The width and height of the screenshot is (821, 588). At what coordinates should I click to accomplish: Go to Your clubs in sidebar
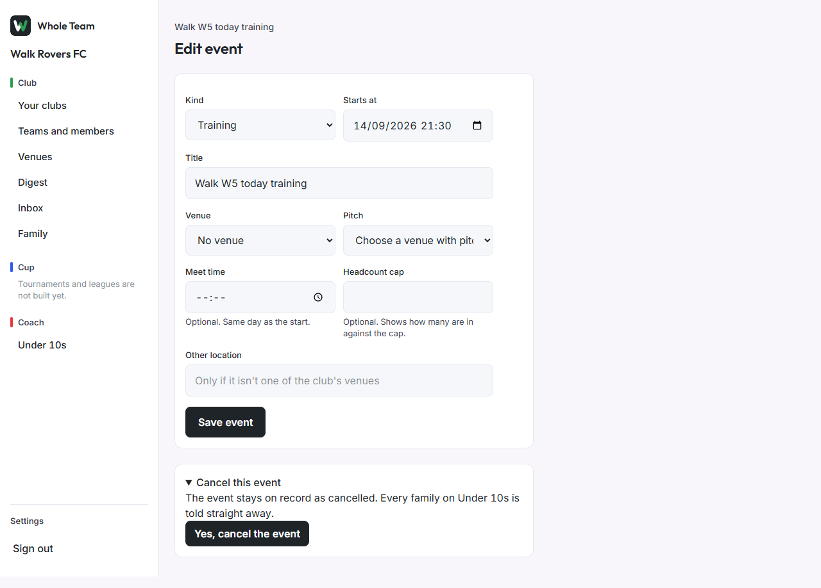tap(42, 106)
